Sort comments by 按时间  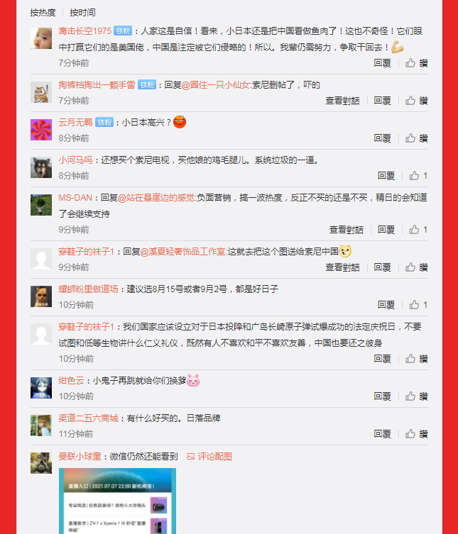(82, 13)
